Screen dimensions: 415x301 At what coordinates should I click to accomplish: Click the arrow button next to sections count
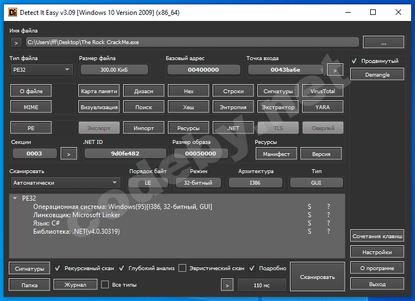pyautogui.click(x=69, y=153)
